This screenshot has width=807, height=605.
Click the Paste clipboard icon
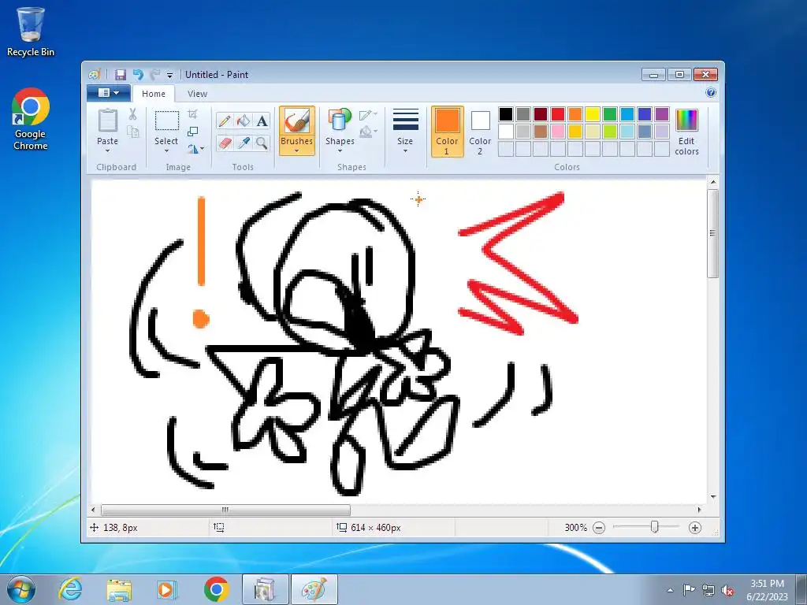click(107, 121)
